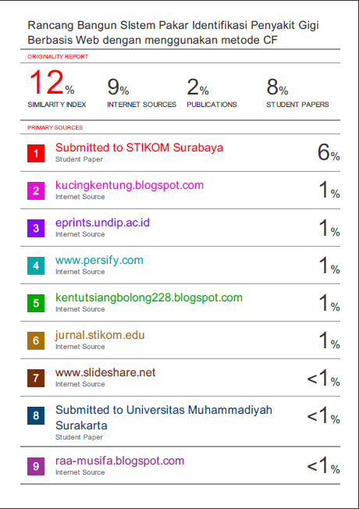This screenshot has width=359, height=509.
Task: Open Submitted to STIKOM Surabaya source
Action: (139, 148)
